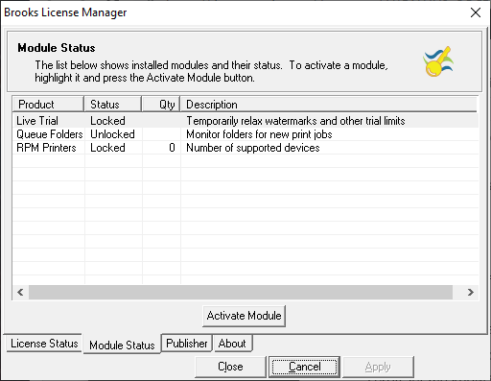Sort by the Status column header

(113, 105)
